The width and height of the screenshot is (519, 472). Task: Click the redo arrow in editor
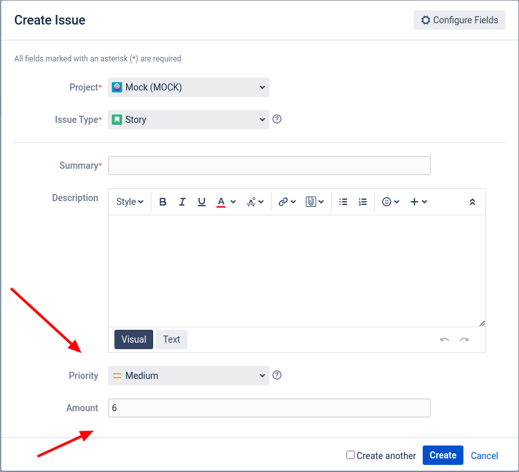464,339
